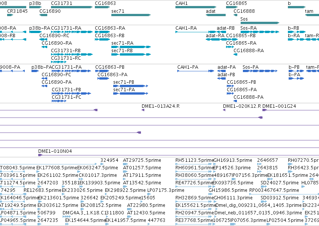The image size is (319, 226).
Task: Select the CG16863-RB transcript glyph
Action: (102, 39)
